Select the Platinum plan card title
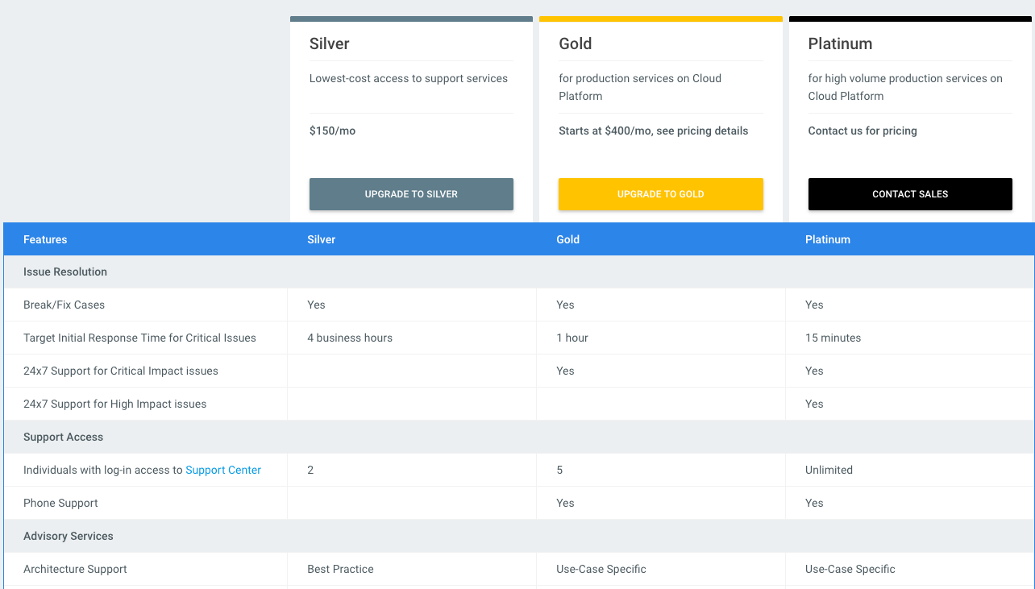This screenshot has height=589, width=1035. point(840,44)
